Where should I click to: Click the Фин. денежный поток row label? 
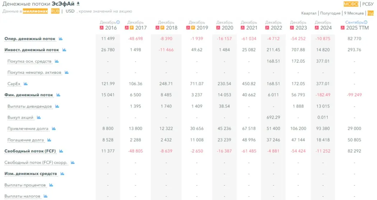tap(29, 95)
